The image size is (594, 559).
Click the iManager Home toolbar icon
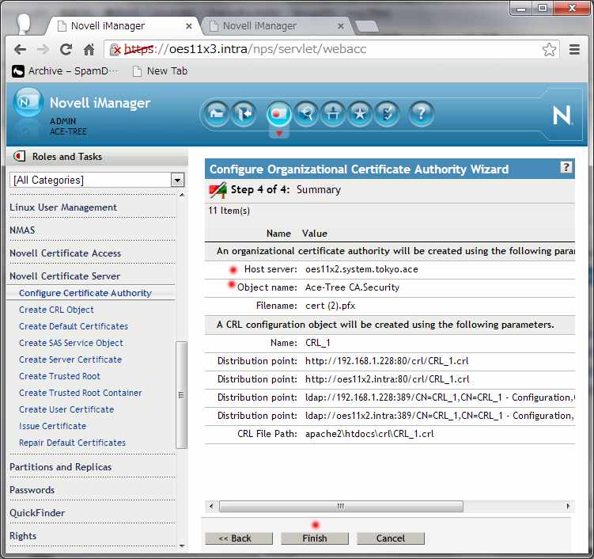[x=216, y=113]
